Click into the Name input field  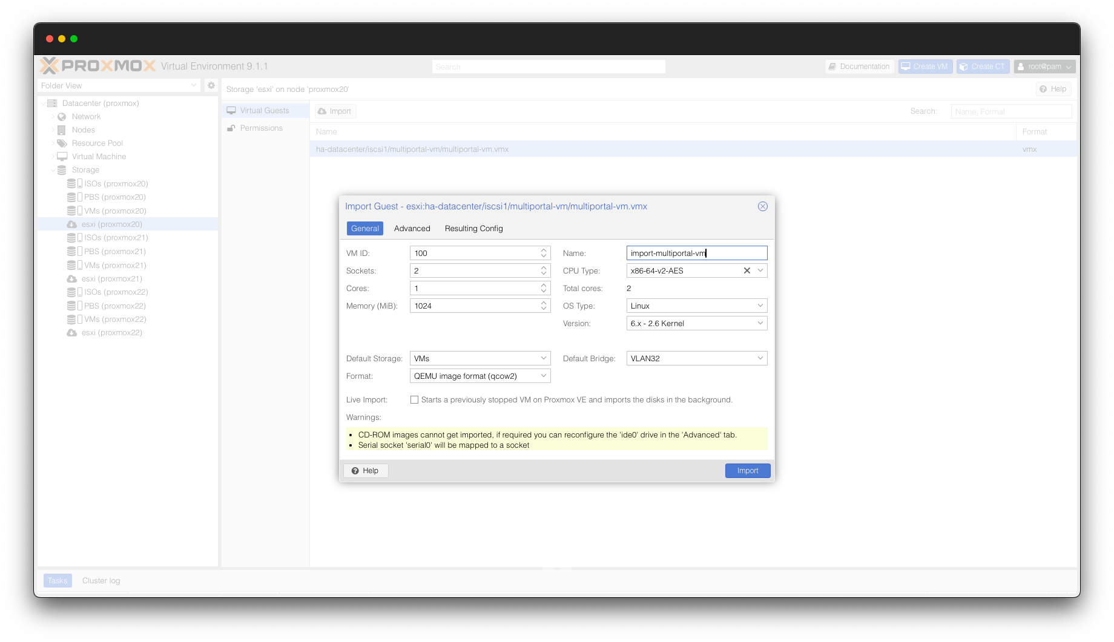[x=696, y=254]
